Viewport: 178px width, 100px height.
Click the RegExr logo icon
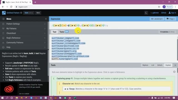click(x=4, y=13)
